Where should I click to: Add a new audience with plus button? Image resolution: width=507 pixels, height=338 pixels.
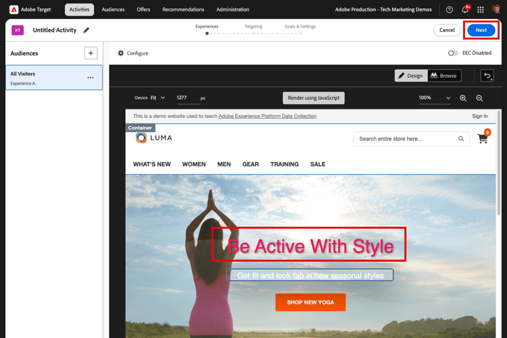tap(91, 53)
